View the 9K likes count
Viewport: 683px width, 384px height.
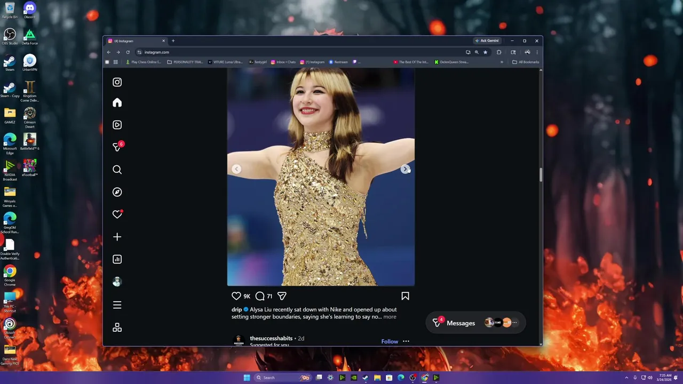tap(247, 296)
